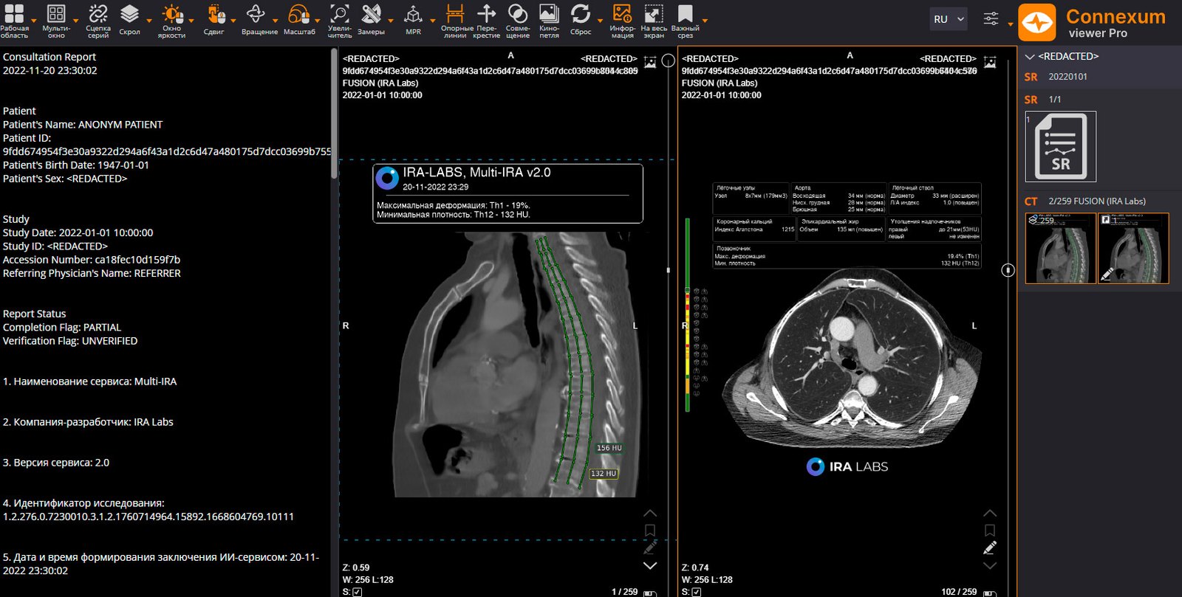Toggle Опорные линии reference lines
Viewport: 1182px width, 597px height.
(x=457, y=21)
